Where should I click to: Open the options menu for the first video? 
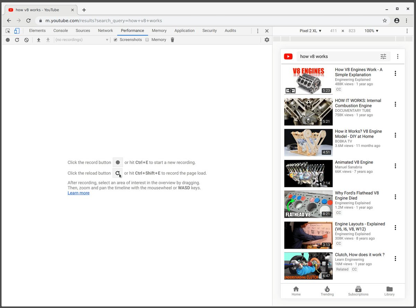tap(395, 73)
